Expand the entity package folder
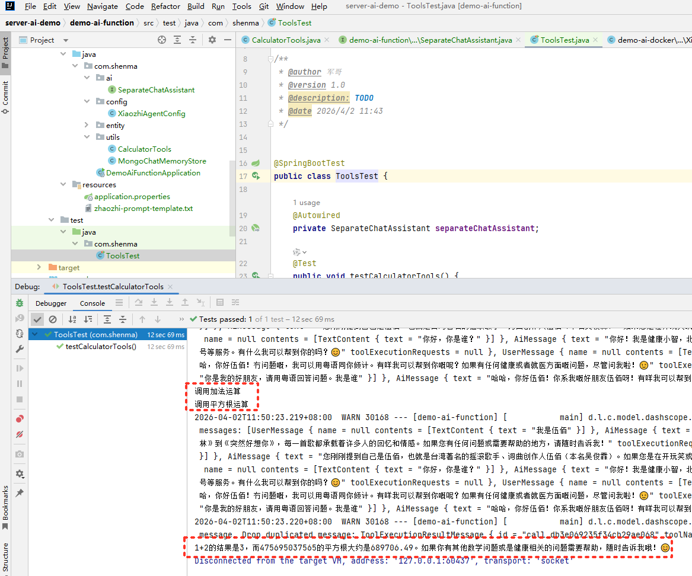Screen dimensions: 692x576 click(87, 125)
